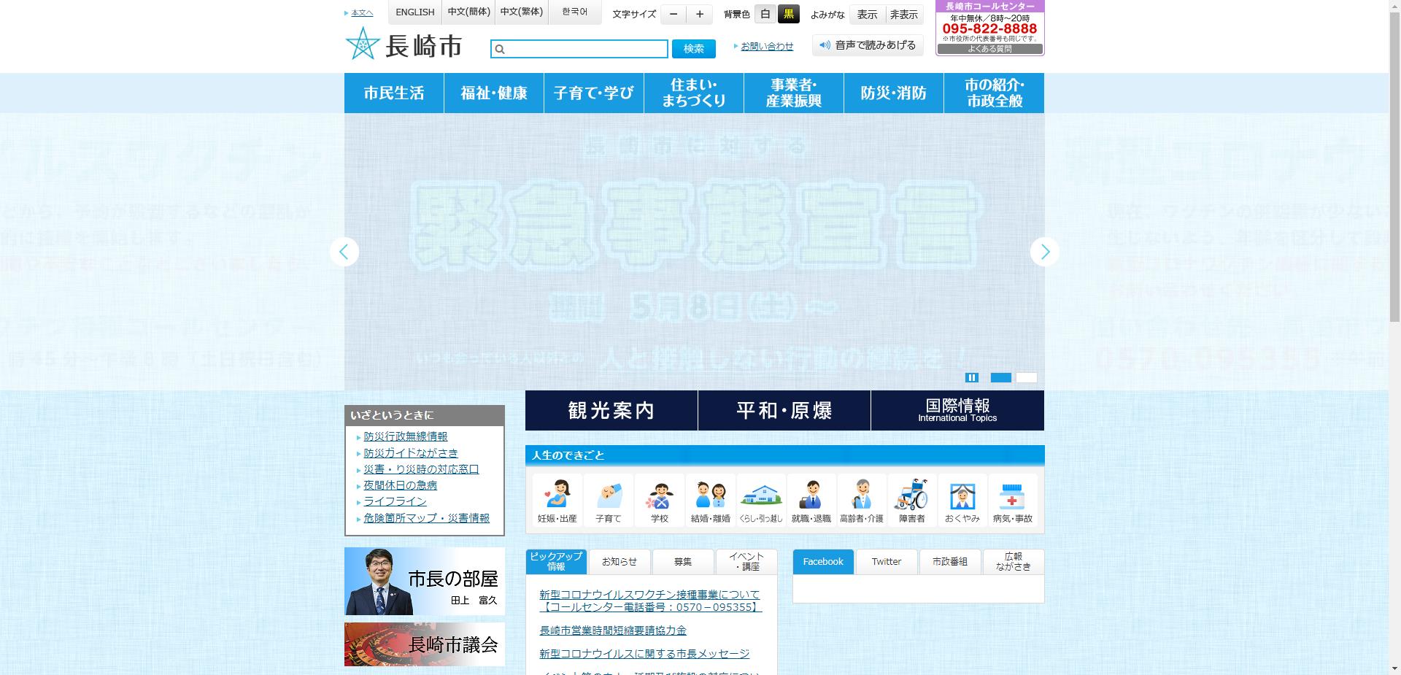Open the 防災・消防 navigation menu

tap(893, 93)
